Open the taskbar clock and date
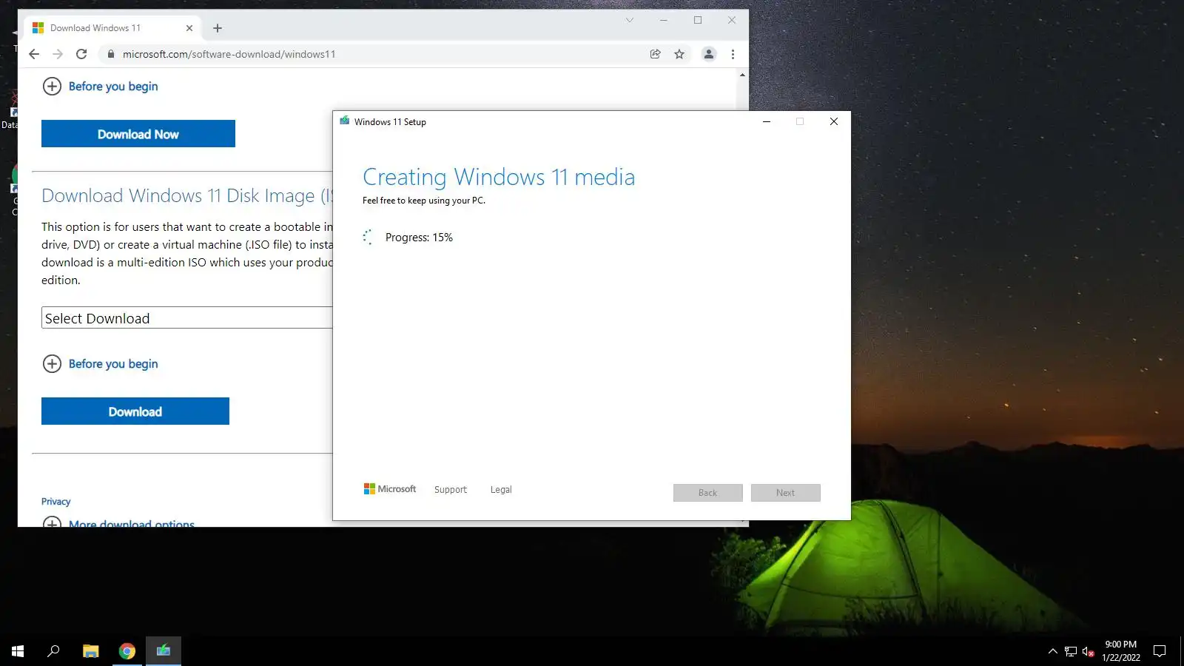This screenshot has height=666, width=1184. coord(1121,651)
